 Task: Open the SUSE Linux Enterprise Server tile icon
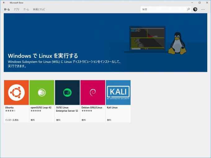pos(67,92)
